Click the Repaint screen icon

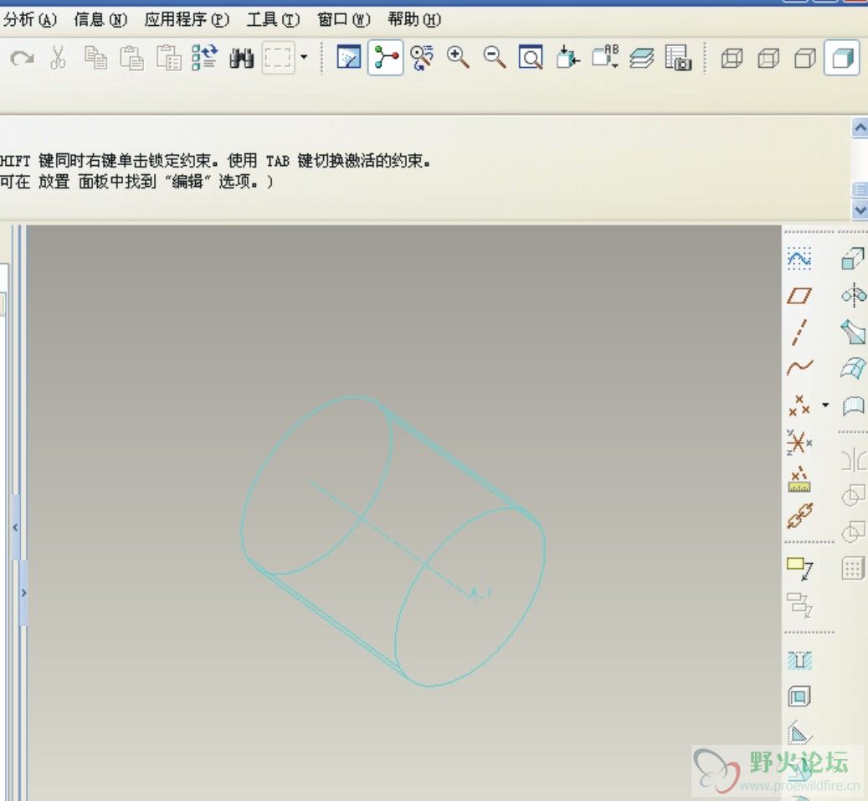(x=349, y=58)
